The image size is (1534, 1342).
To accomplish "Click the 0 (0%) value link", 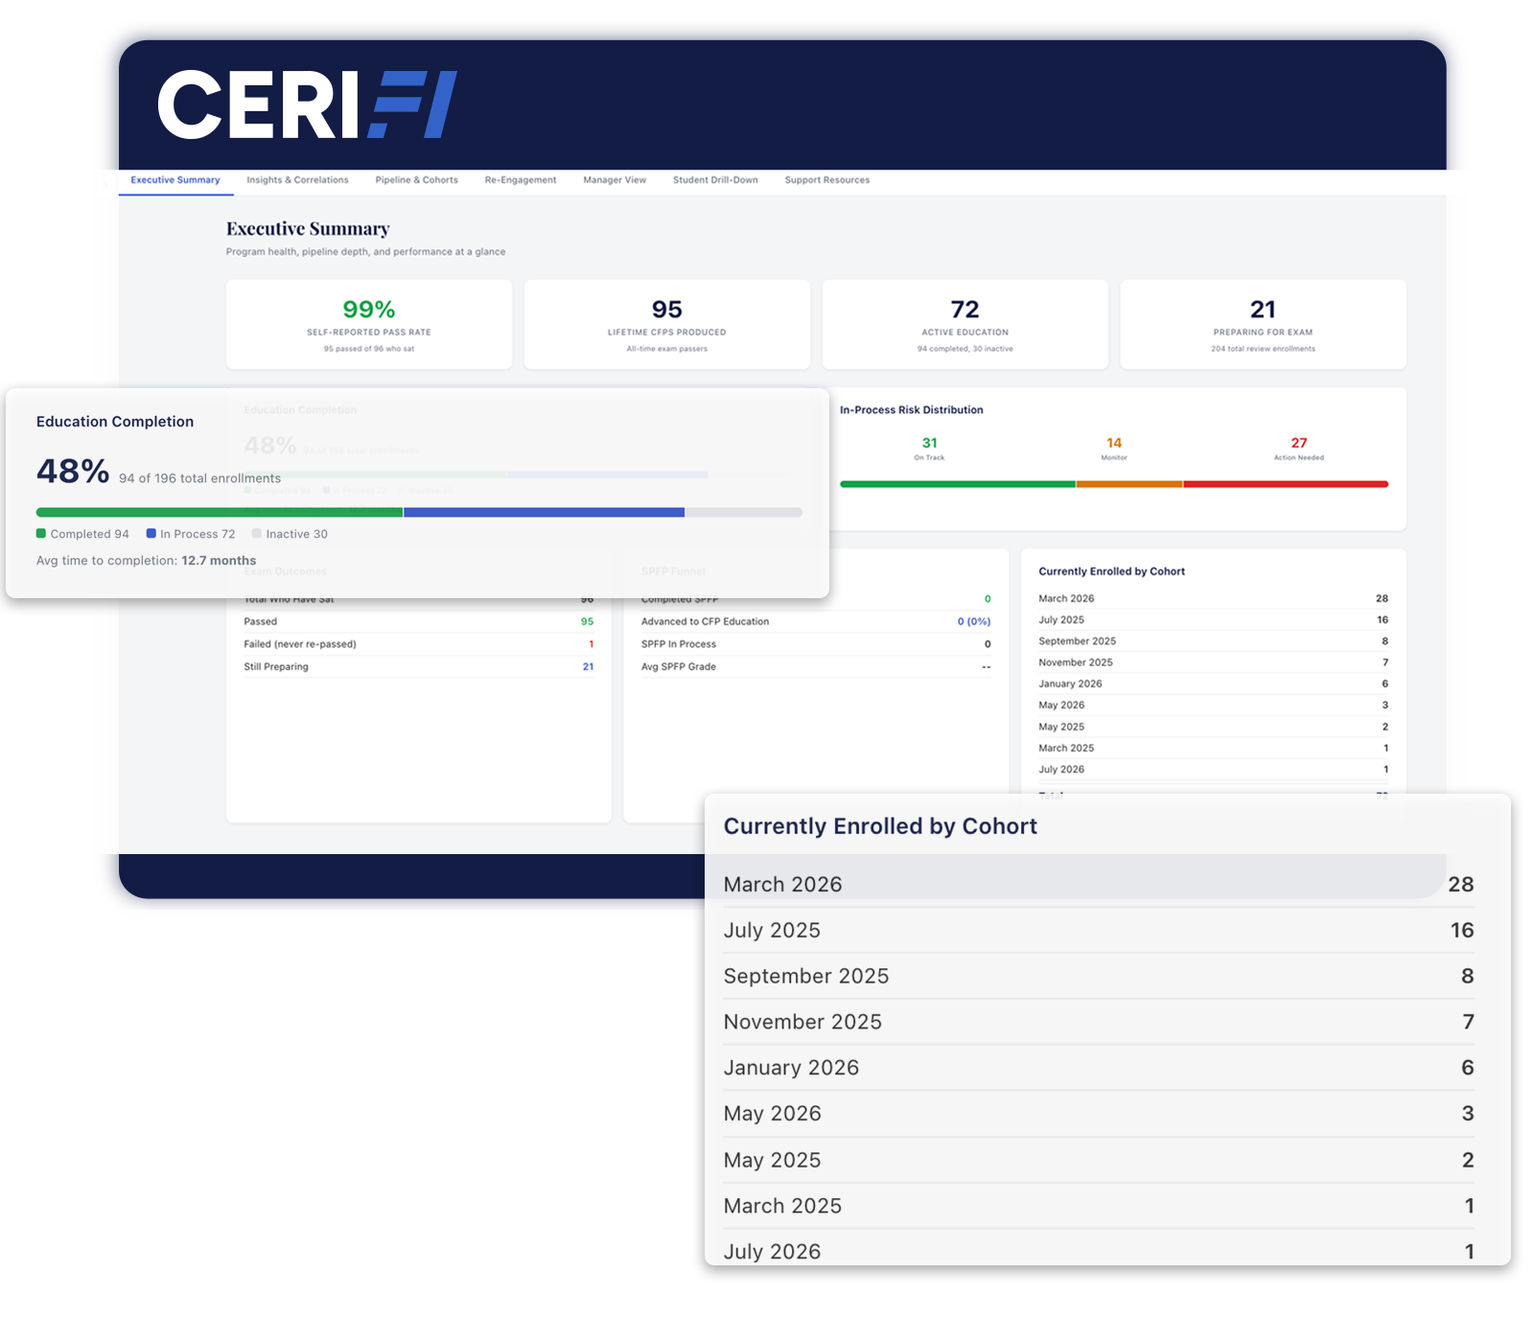I will (974, 622).
